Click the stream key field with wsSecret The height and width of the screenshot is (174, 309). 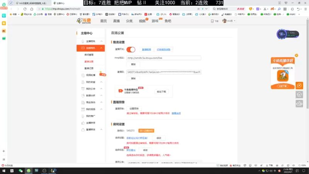163,72
